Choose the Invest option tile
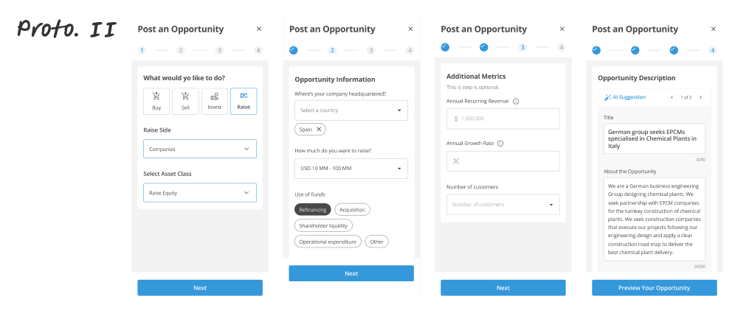 [215, 102]
